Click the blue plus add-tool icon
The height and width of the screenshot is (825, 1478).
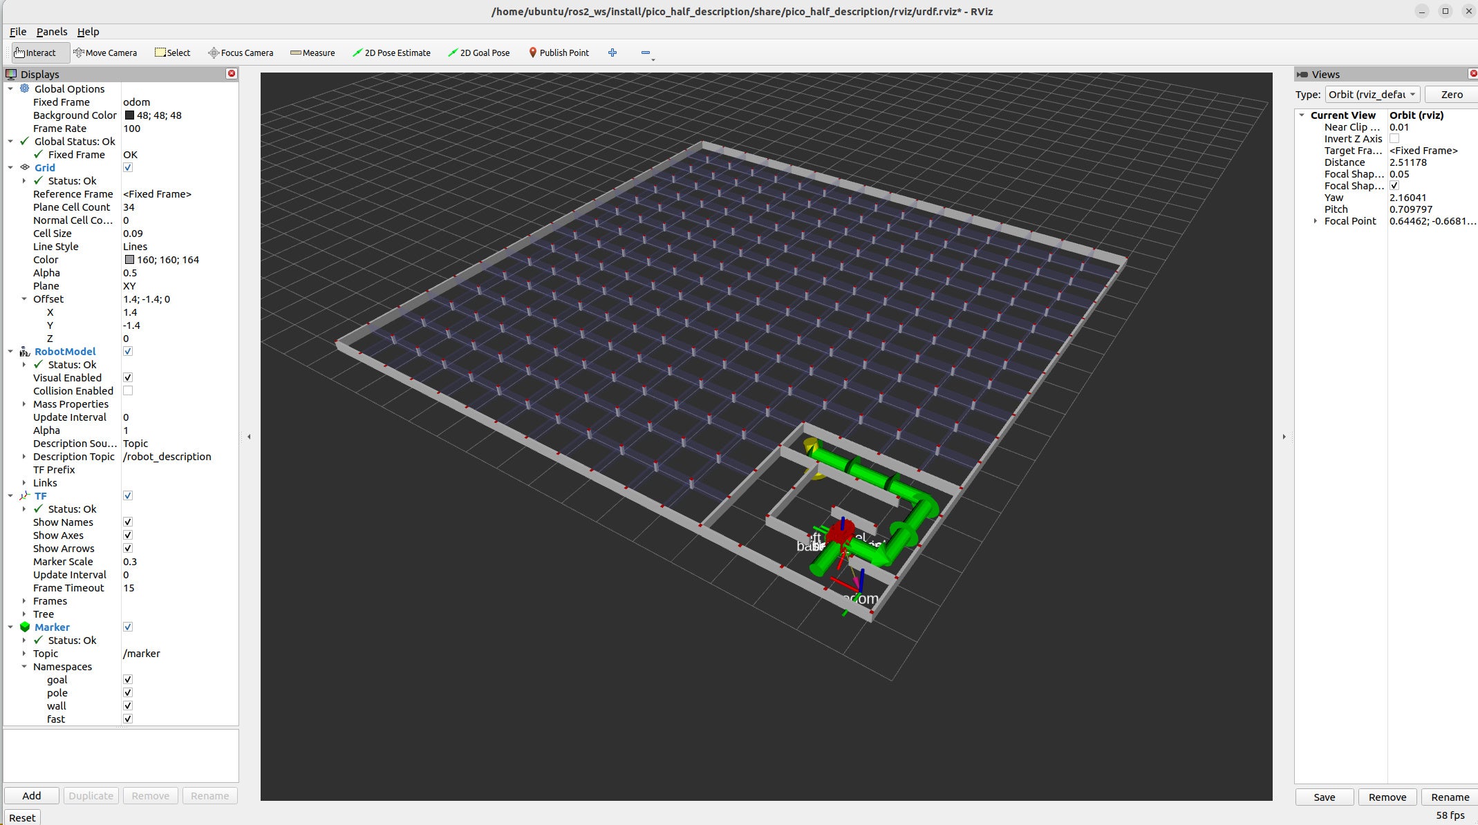pyautogui.click(x=612, y=53)
